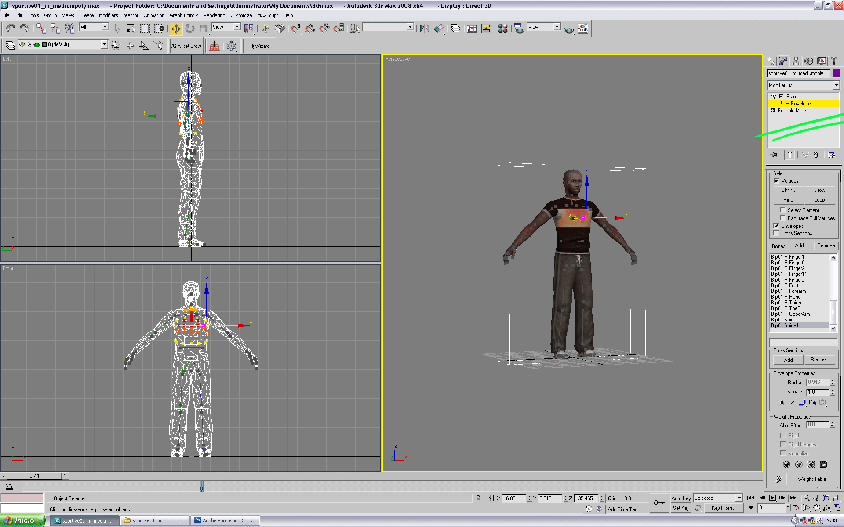Click the Rotate tool icon
The image size is (844, 527).
tap(190, 29)
